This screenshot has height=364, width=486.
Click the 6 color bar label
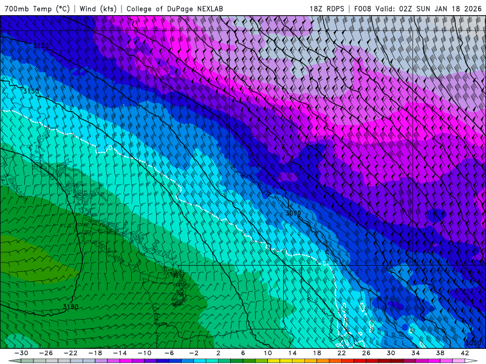(243, 353)
